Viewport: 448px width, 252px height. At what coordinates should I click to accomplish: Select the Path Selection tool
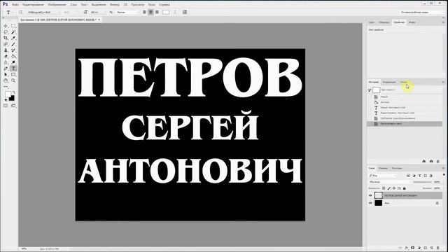[6, 75]
